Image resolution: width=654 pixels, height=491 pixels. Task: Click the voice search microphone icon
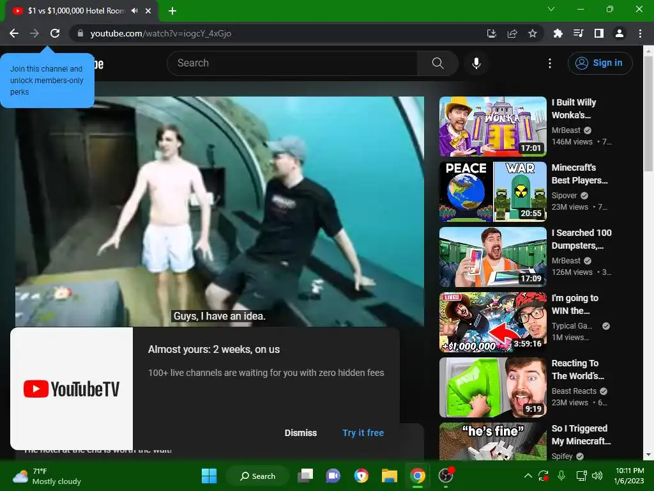coord(476,63)
